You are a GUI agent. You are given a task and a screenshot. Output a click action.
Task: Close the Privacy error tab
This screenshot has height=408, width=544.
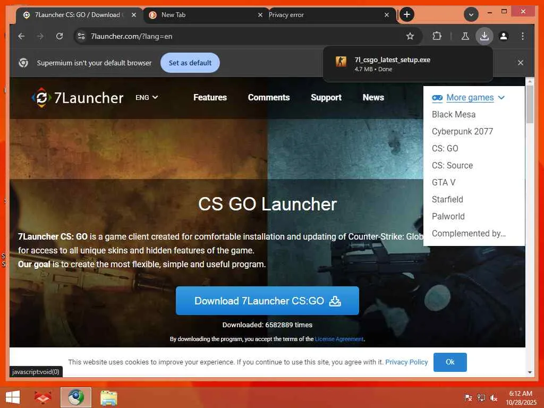387,15
